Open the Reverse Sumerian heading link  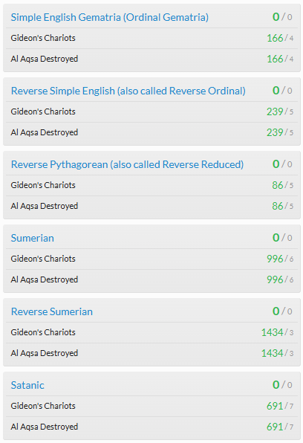(52, 311)
